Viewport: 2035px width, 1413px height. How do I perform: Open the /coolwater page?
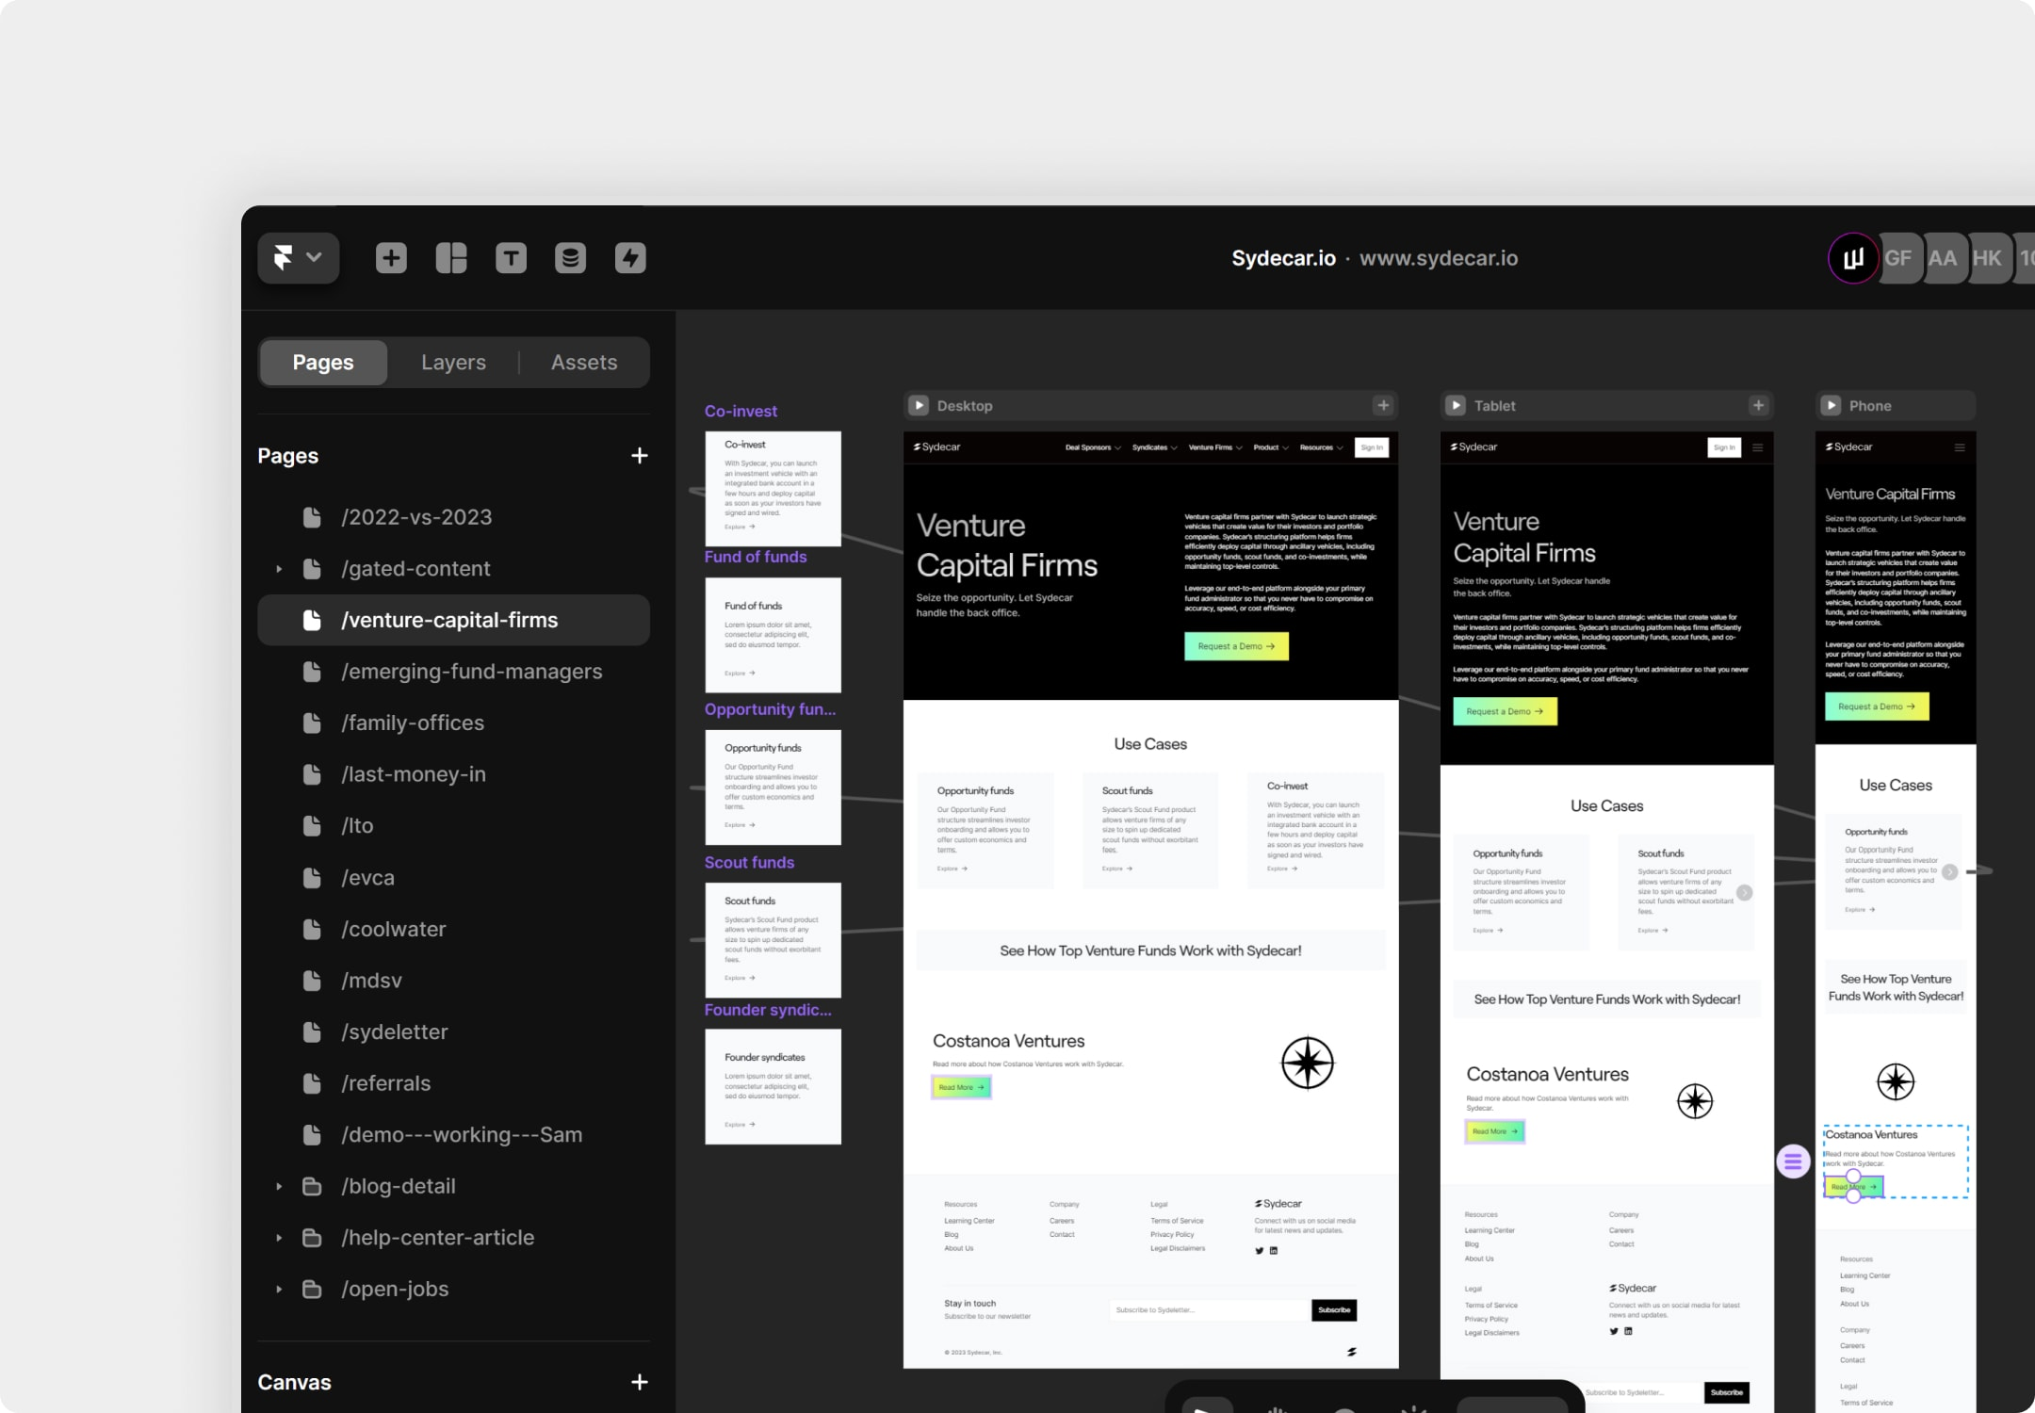(x=454, y=929)
